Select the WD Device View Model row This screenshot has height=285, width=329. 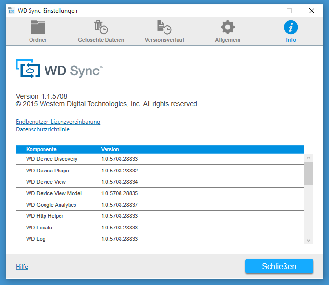(160, 193)
